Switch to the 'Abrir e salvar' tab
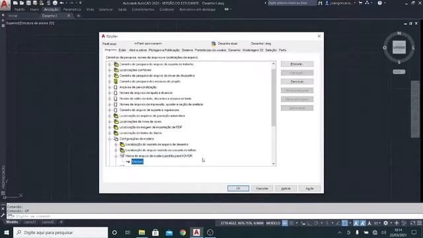This screenshot has width=423, height=238. (x=138, y=50)
